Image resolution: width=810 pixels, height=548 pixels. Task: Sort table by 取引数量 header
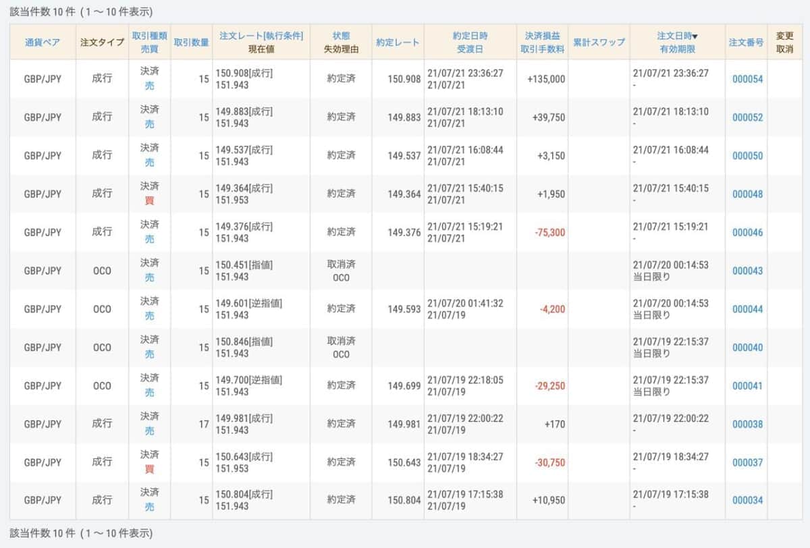(191, 43)
